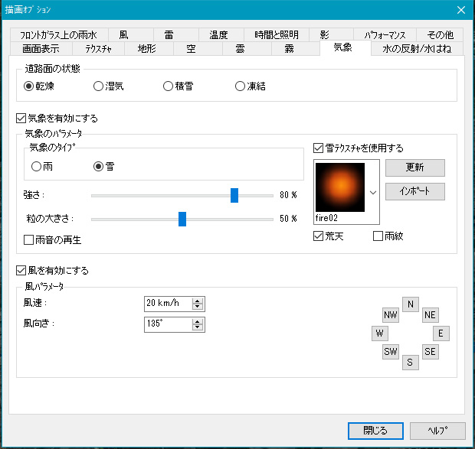Switch to the 霧 tab
The width and height of the screenshot is (475, 449).
pos(296,48)
